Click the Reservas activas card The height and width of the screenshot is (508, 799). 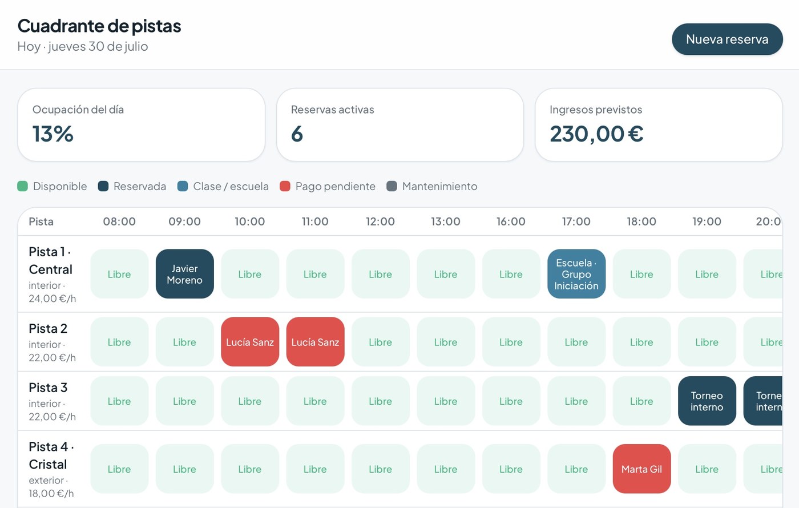400,124
